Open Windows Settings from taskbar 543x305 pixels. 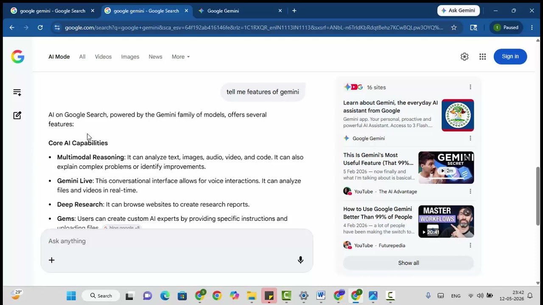(303, 296)
